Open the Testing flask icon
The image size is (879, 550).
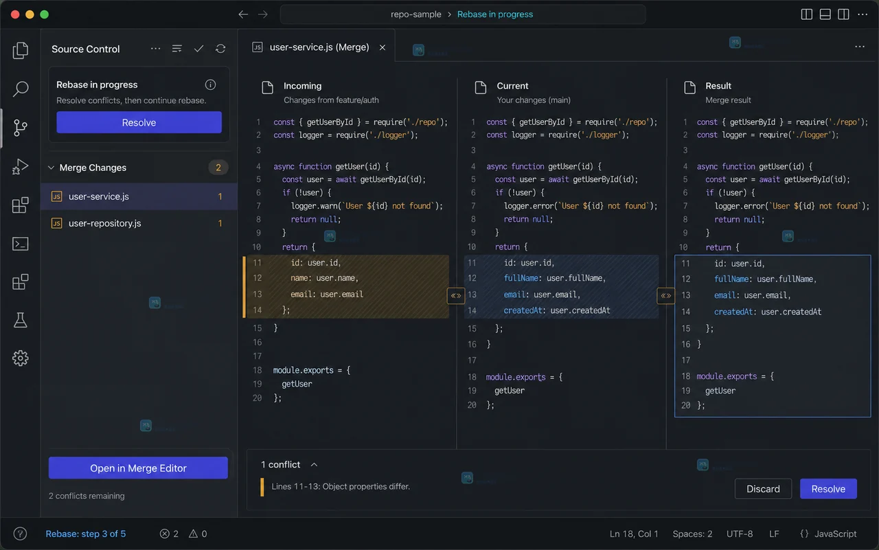[21, 319]
